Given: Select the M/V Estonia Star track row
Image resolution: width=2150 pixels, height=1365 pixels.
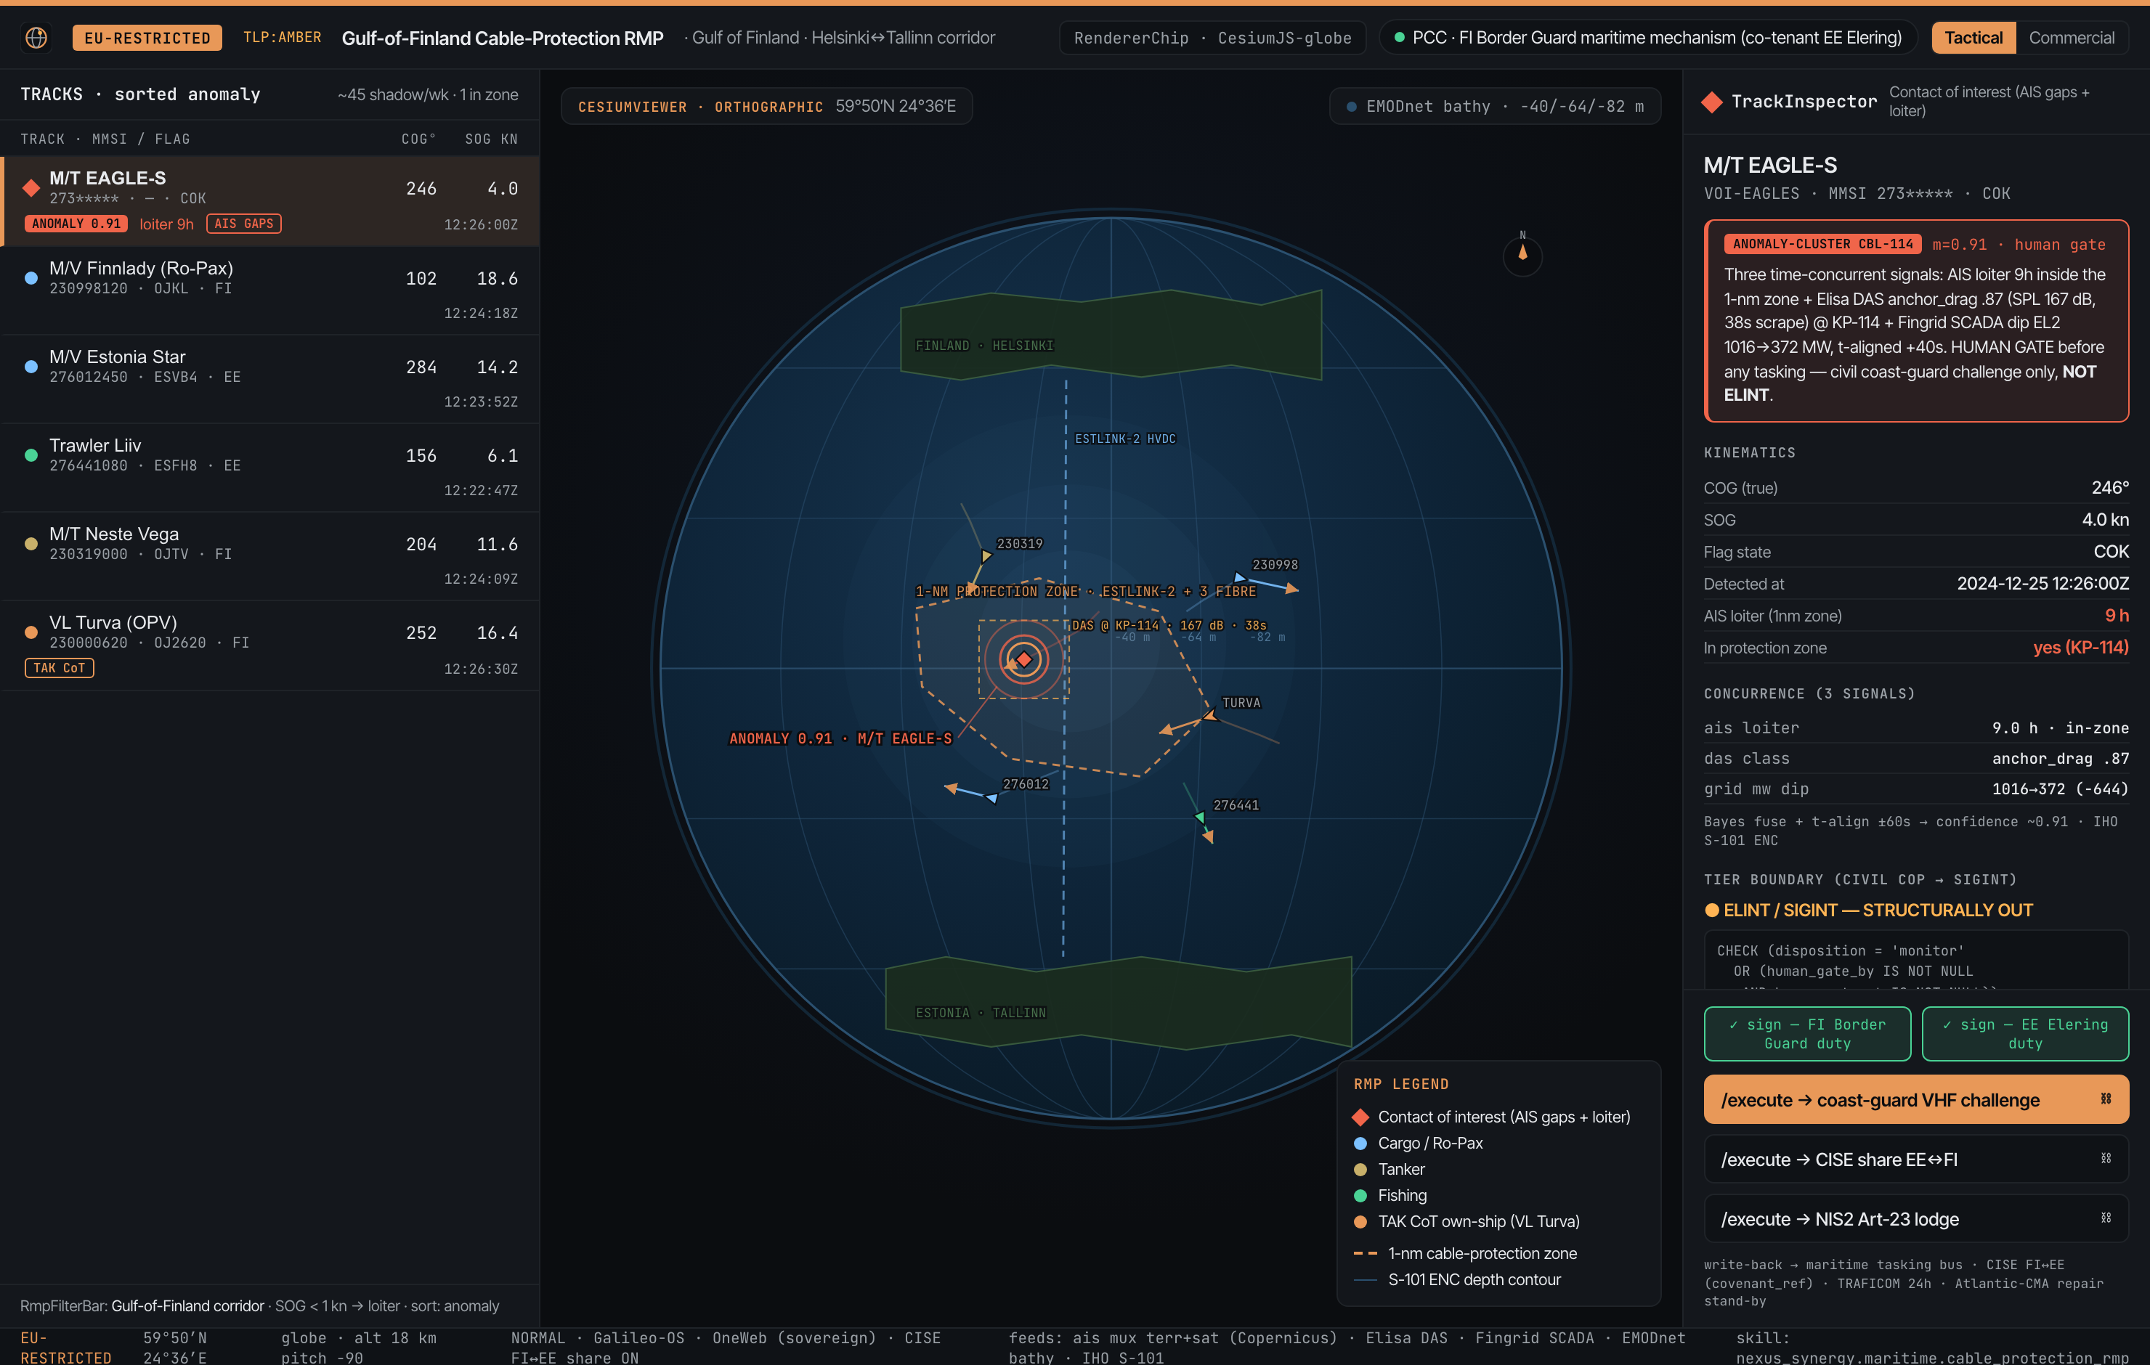Looking at the screenshot, I should 269,378.
